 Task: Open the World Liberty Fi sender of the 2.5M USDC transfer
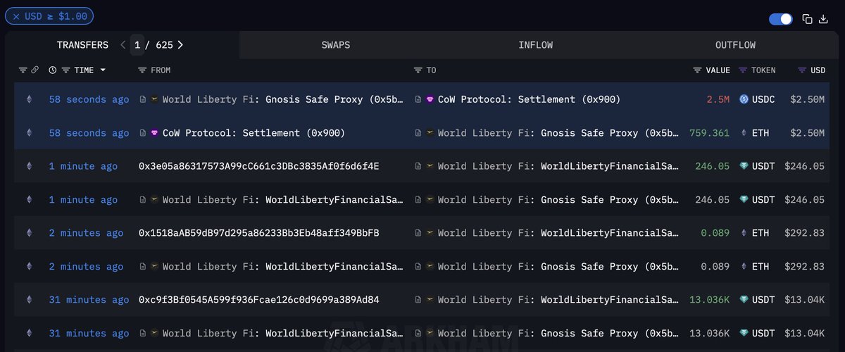(x=283, y=99)
